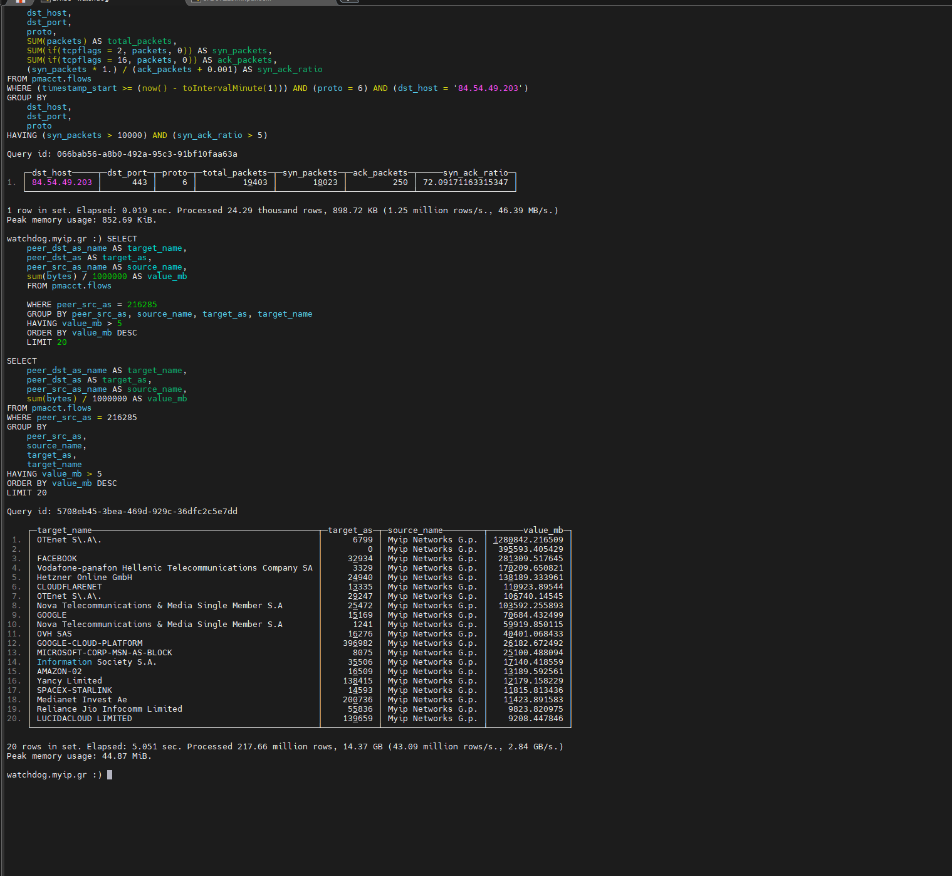Click AMAZON-02 target name
The height and width of the screenshot is (876, 952).
pos(60,672)
